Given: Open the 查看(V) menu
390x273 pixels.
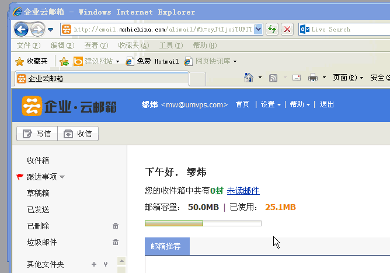Looking at the screenshot, I should point(96,45).
